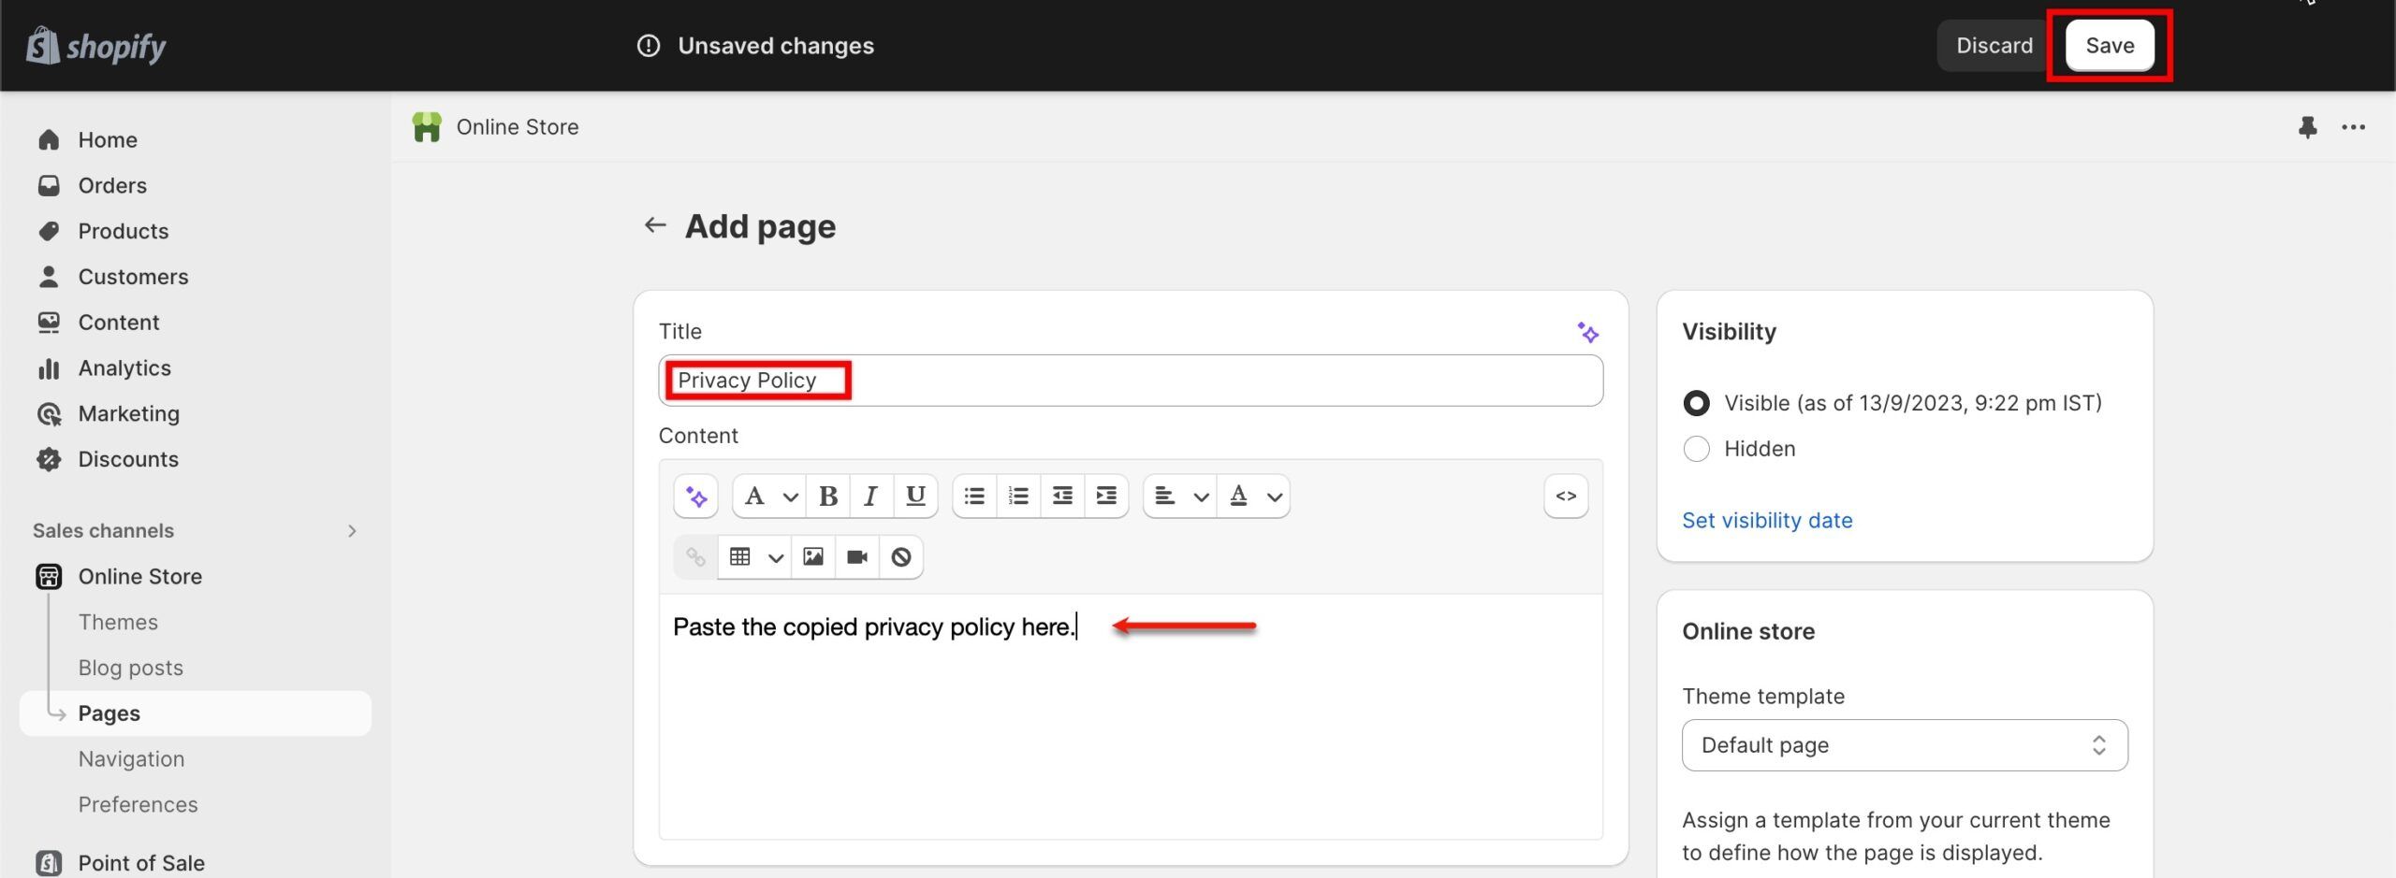The height and width of the screenshot is (878, 2396).
Task: Open the text color dropdown
Action: [1254, 496]
